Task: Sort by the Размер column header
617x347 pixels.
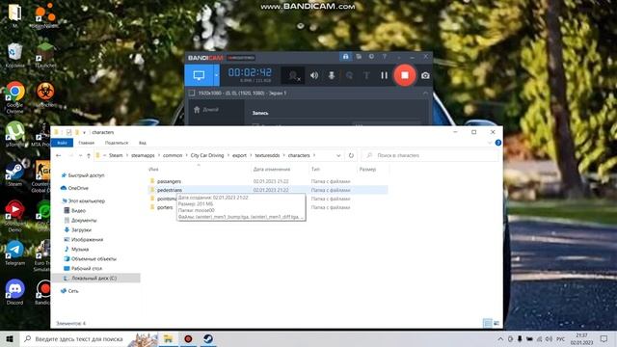Action: [367, 170]
